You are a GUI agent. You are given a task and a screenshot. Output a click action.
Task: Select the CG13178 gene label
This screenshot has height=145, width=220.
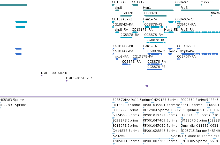tap(139, 2)
